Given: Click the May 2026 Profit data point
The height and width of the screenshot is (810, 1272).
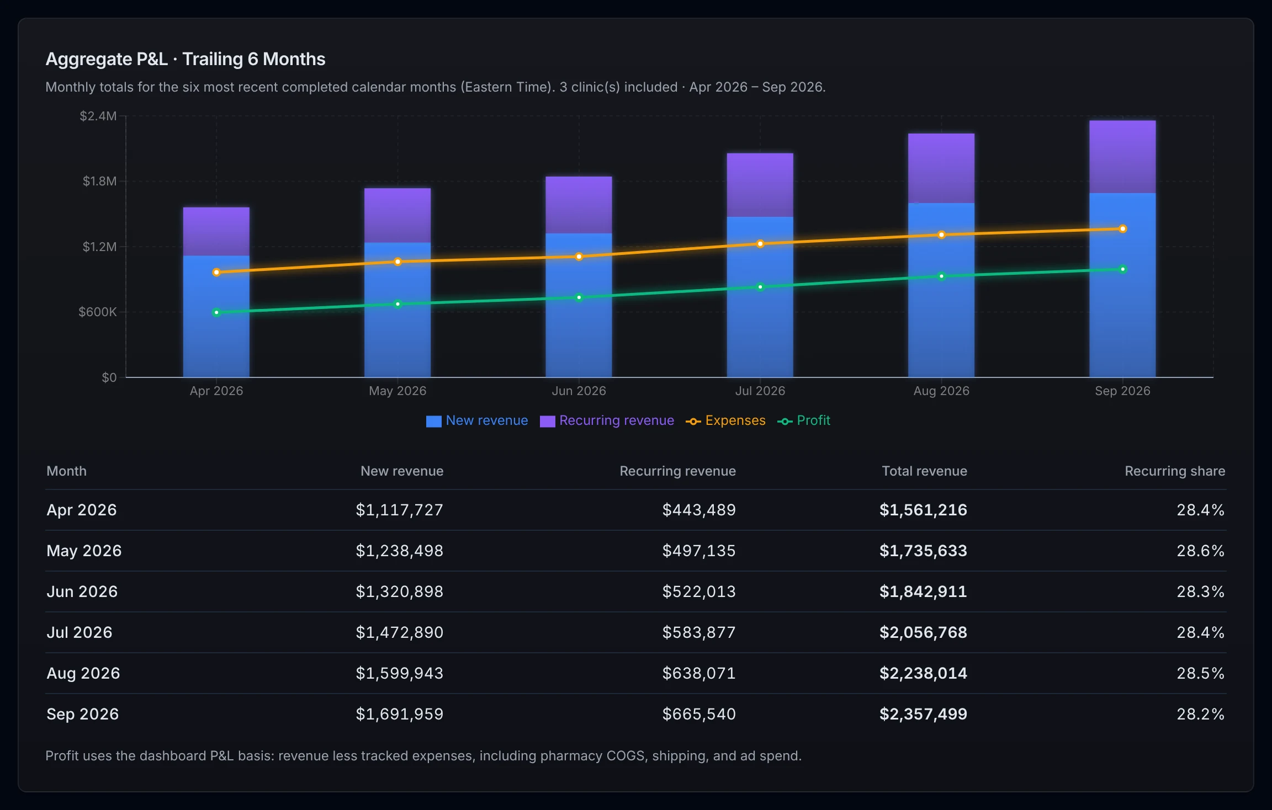Looking at the screenshot, I should 397,304.
